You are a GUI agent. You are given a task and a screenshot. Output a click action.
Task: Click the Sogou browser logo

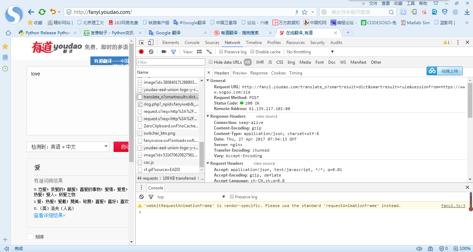click(x=14, y=15)
